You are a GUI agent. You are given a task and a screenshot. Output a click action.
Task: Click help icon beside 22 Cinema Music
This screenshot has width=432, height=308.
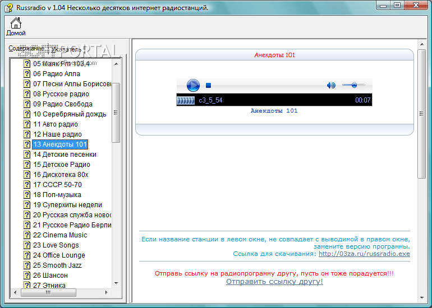coord(27,235)
